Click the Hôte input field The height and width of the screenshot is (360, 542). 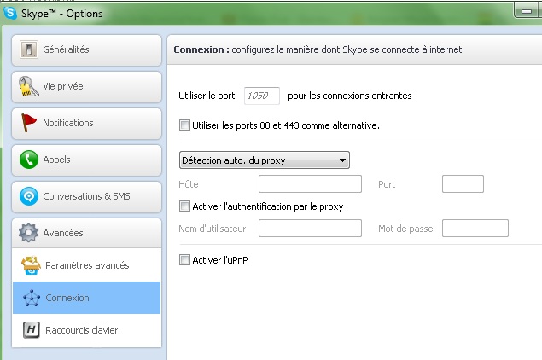310,183
